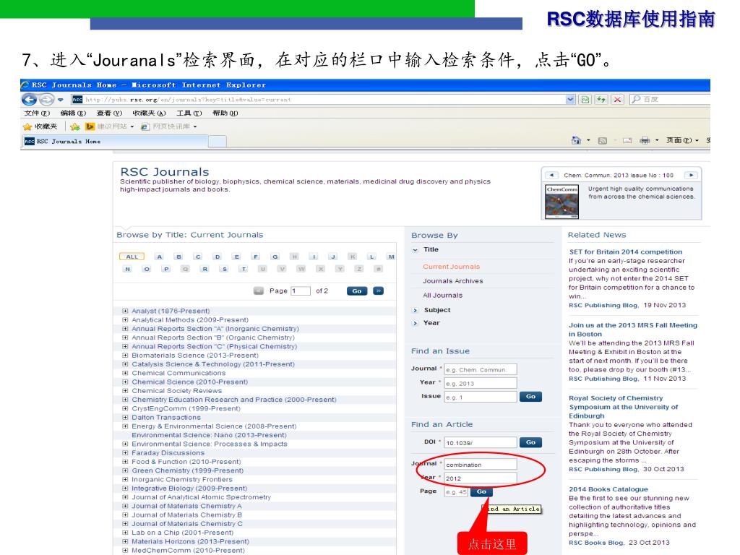Click the Stop loading X icon
The height and width of the screenshot is (555, 740).
click(x=617, y=100)
